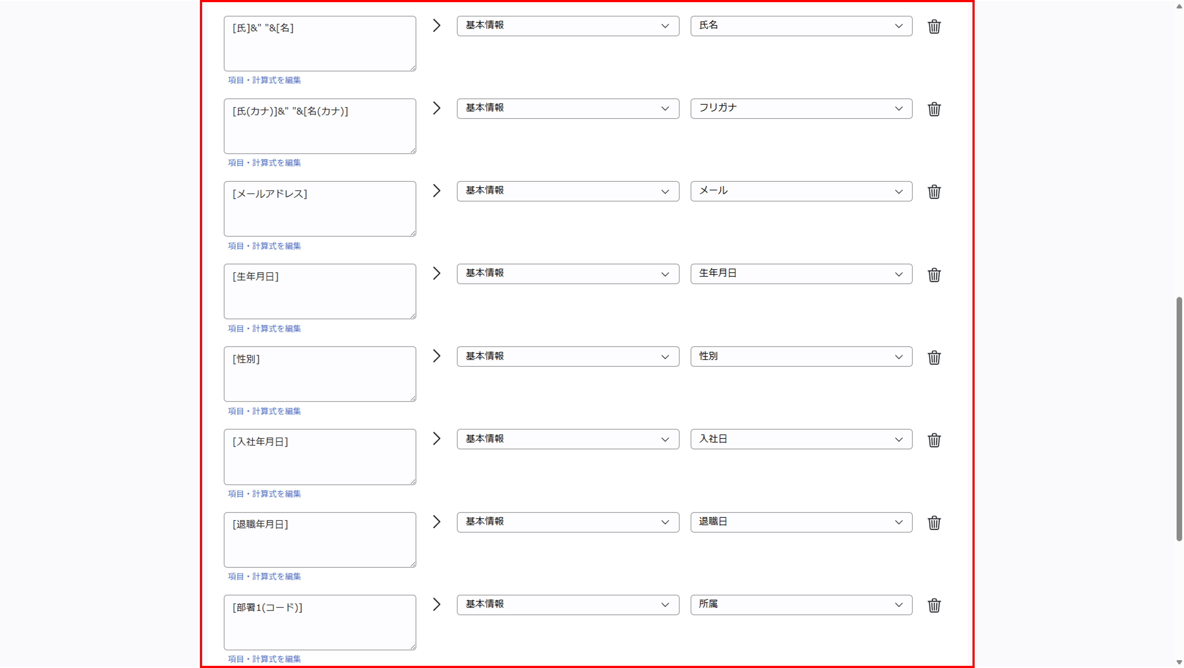Screen dimensions: 1184x668
Task: Open 基本情報 dropdown in the 氏名 row
Action: [568, 26]
